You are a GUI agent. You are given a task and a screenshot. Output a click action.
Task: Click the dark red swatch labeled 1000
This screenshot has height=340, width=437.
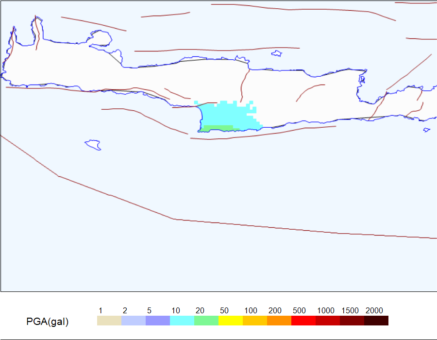[x=327, y=321]
